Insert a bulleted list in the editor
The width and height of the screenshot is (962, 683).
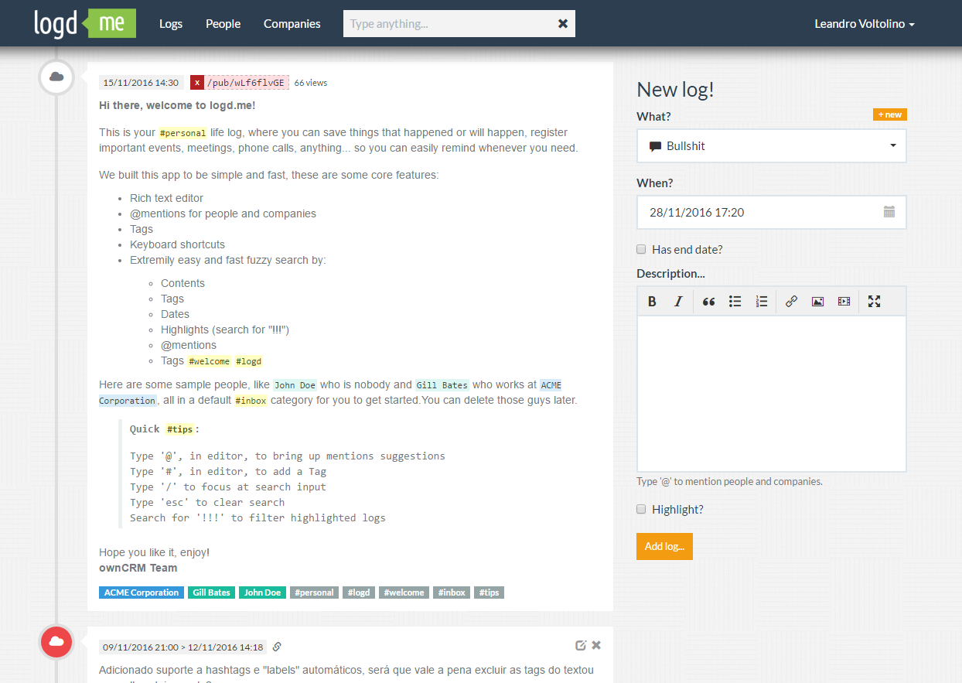point(735,302)
